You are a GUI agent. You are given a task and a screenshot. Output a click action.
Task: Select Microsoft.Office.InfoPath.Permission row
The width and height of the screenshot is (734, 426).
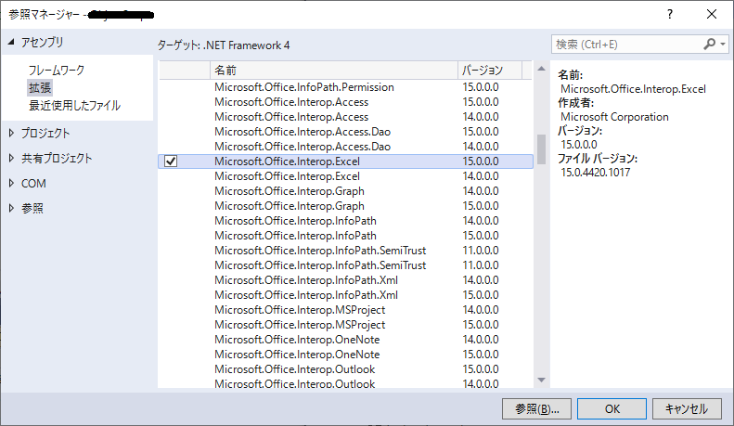click(x=345, y=87)
